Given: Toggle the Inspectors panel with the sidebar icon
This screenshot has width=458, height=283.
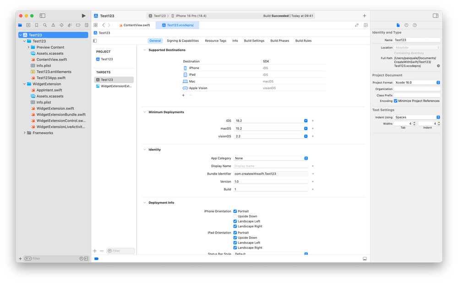Looking at the screenshot, I should point(435,15).
